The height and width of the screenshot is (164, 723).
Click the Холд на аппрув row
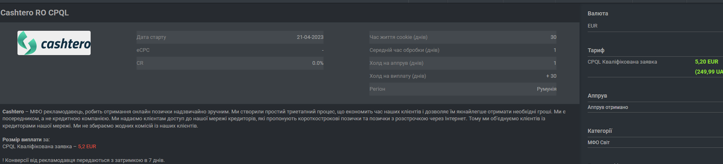click(463, 63)
